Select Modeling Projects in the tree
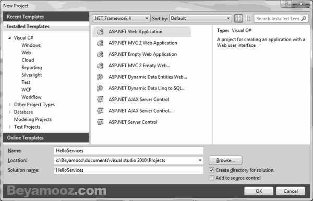The image size is (313, 201). click(33, 119)
